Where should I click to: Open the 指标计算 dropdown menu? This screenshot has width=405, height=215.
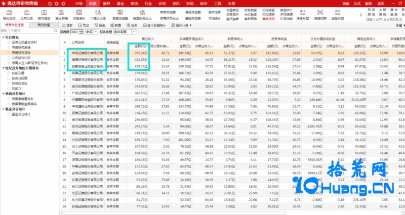tap(182, 25)
